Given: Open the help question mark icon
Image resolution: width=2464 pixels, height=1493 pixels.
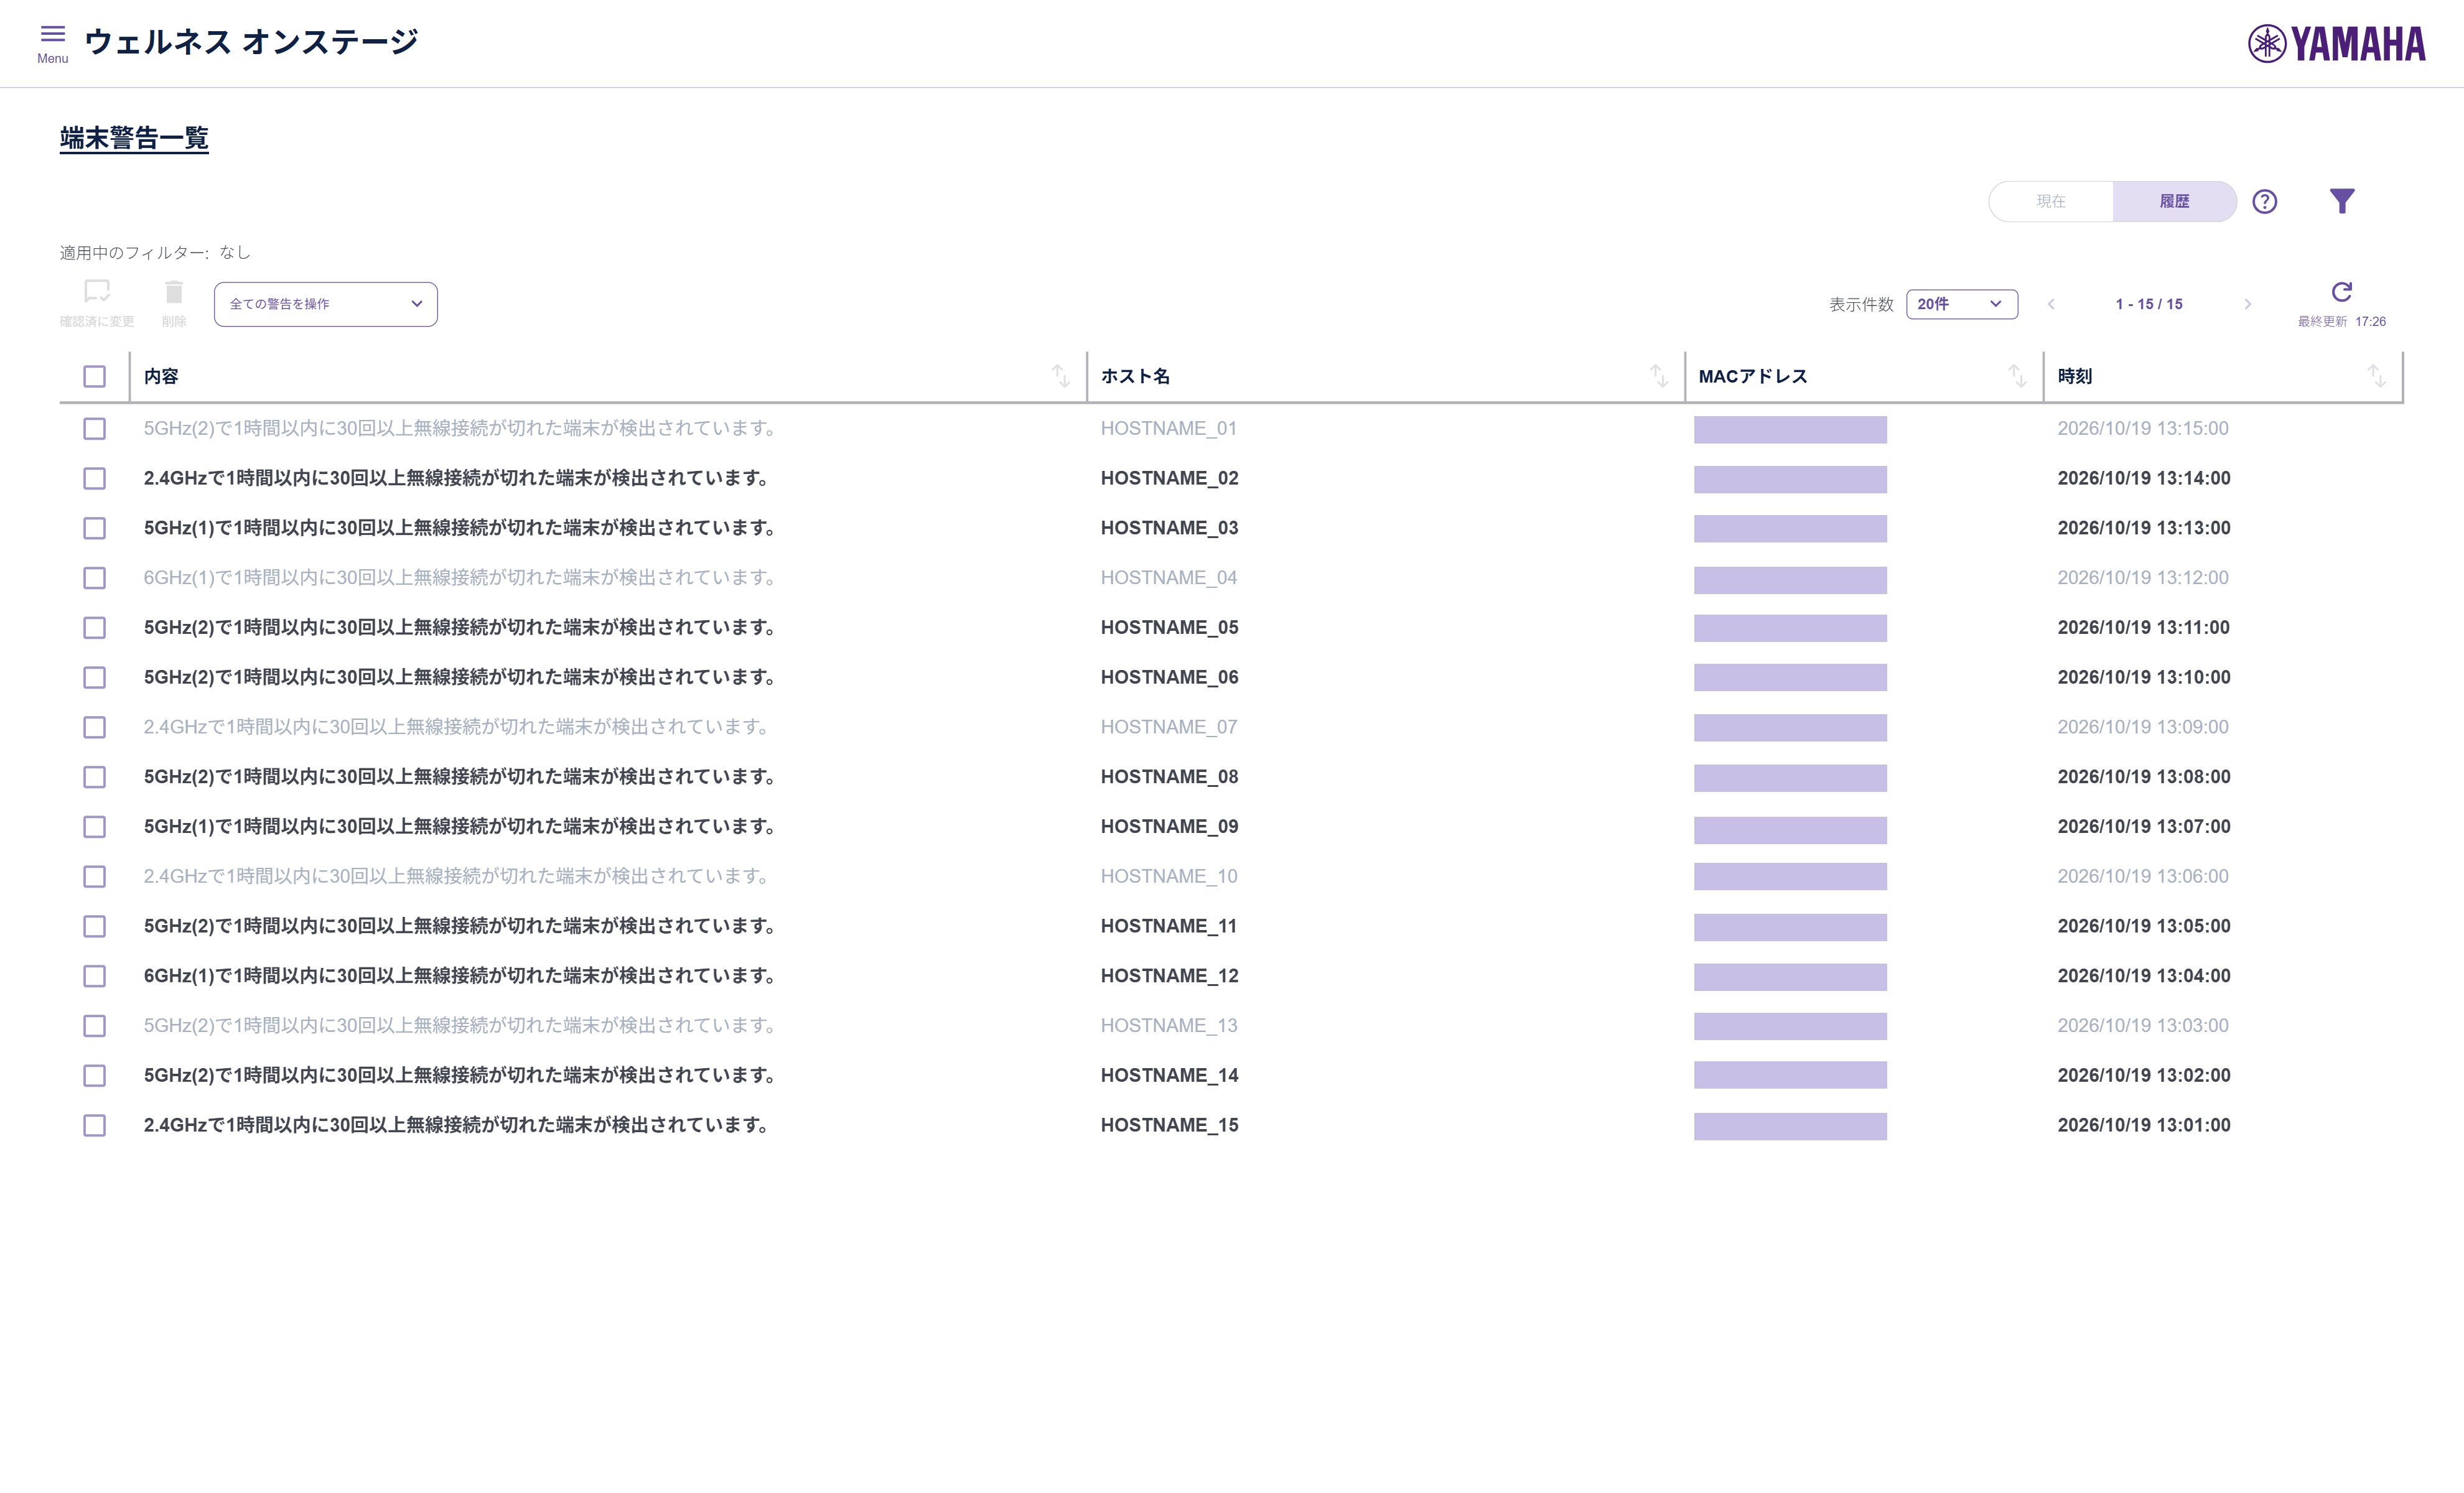Looking at the screenshot, I should pos(2265,202).
